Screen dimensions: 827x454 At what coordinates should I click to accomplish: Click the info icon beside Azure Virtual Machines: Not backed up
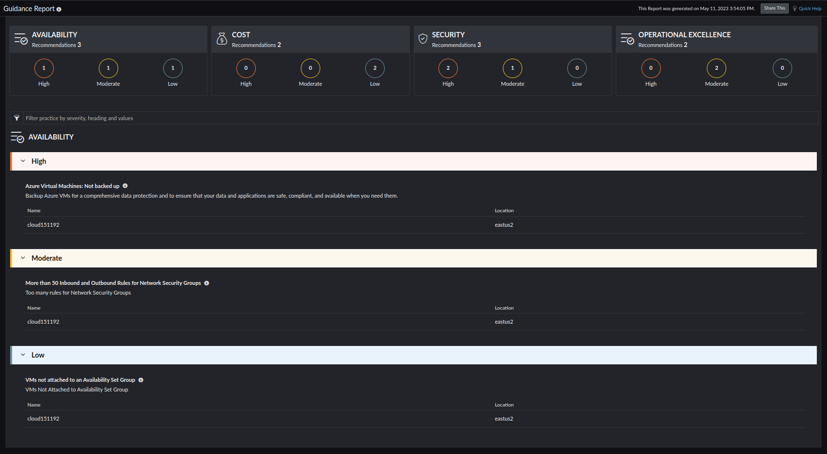tap(125, 186)
